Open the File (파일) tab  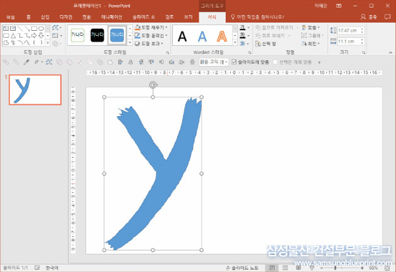[x=11, y=17]
